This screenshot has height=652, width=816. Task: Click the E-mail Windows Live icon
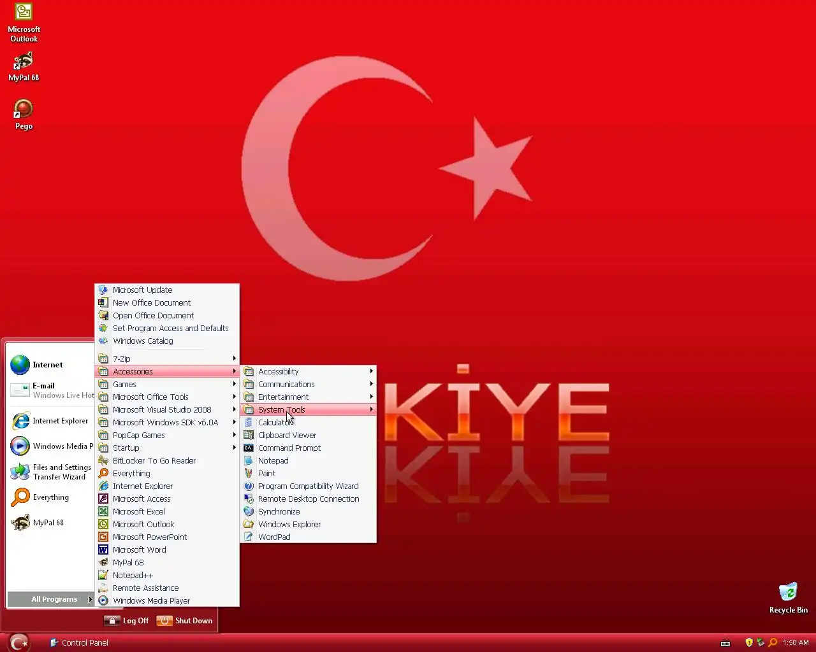point(20,390)
